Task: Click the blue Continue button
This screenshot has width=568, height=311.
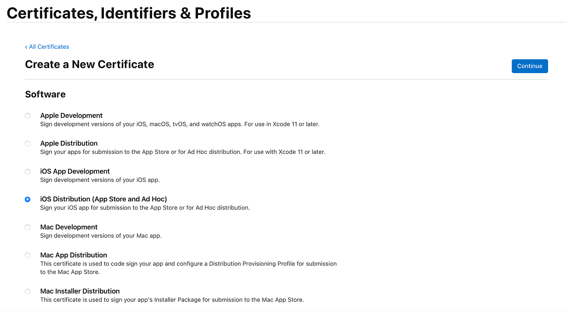Action: click(530, 66)
